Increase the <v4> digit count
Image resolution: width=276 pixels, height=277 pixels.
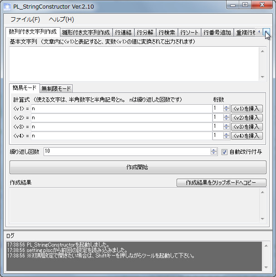(226, 134)
